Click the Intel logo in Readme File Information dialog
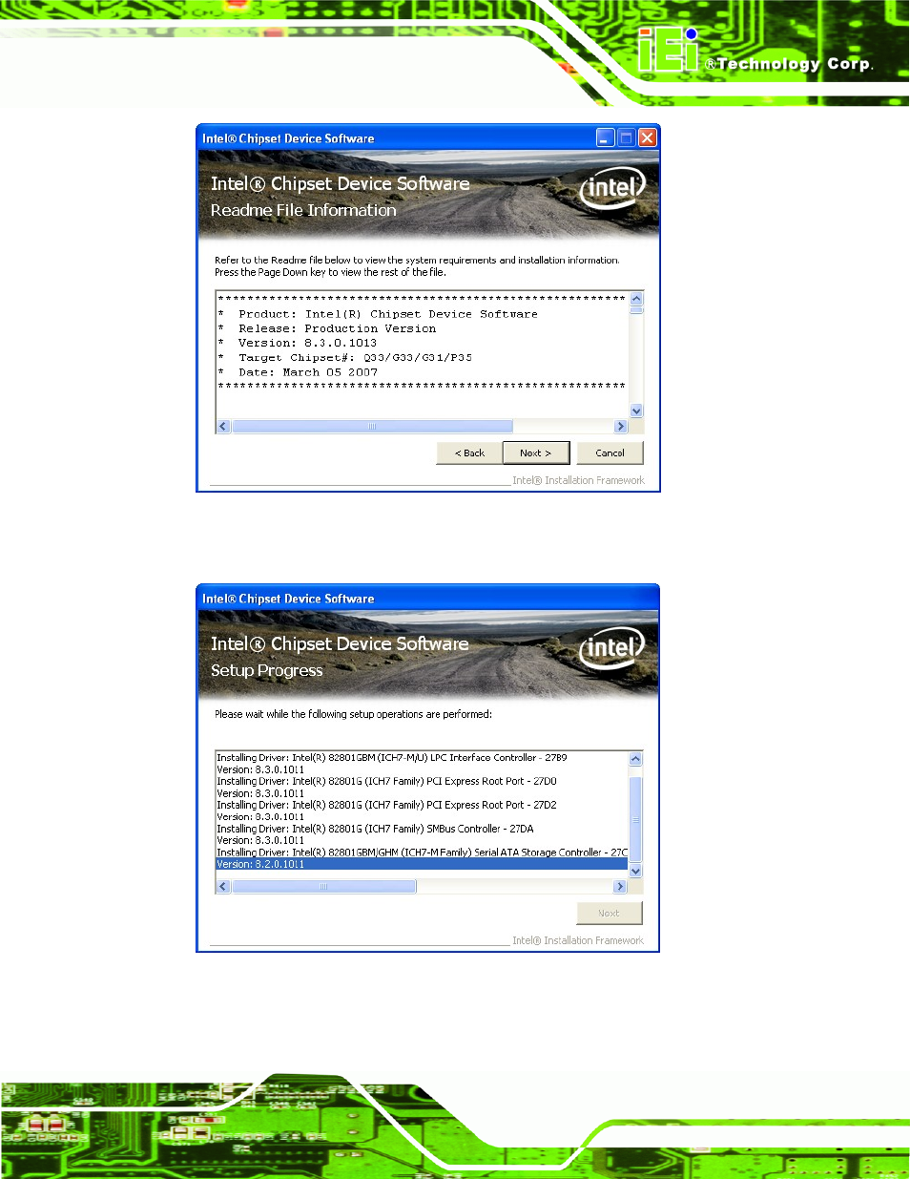Viewport: 910px width, 1179px height. click(612, 188)
